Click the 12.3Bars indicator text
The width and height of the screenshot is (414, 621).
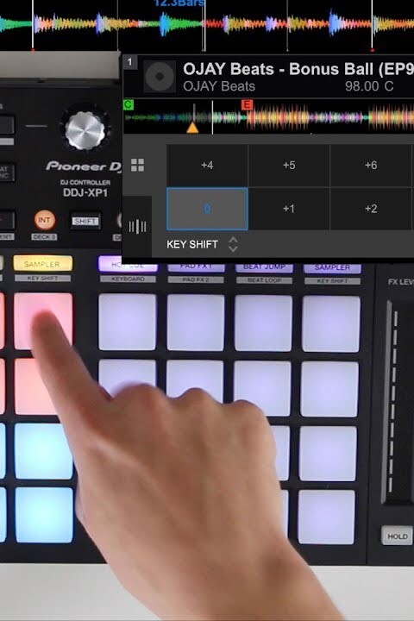click(179, 3)
